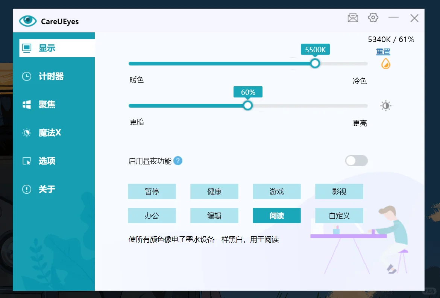Screen dimensions: 440x298
Task: Choose the 自定义 custom preset
Action: 339,215
